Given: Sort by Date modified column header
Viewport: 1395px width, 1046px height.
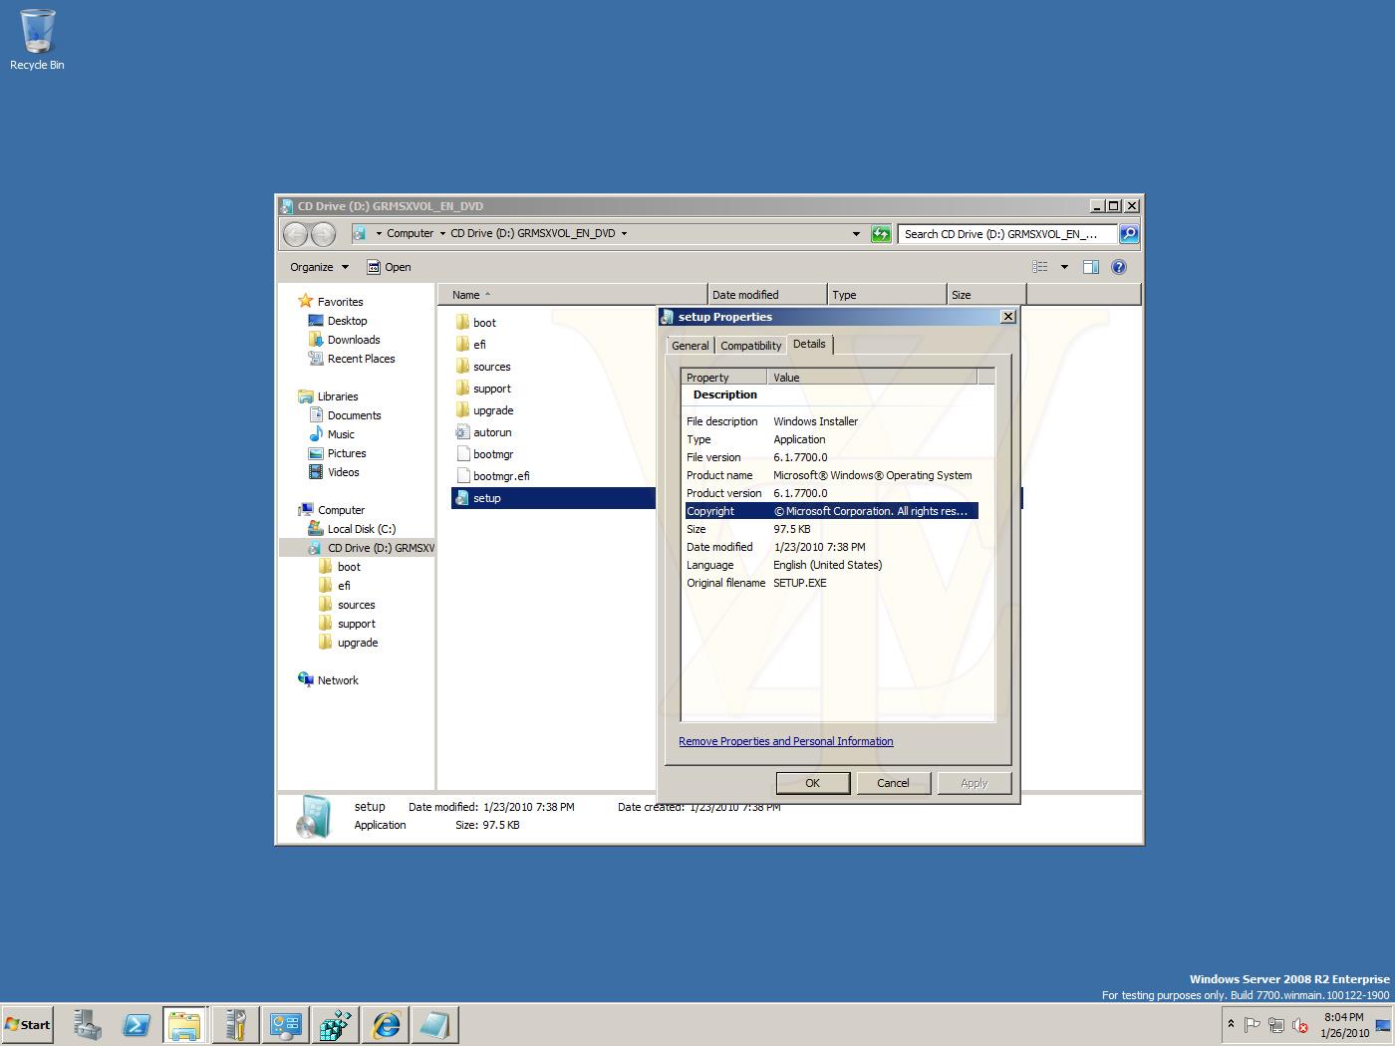Looking at the screenshot, I should [766, 295].
